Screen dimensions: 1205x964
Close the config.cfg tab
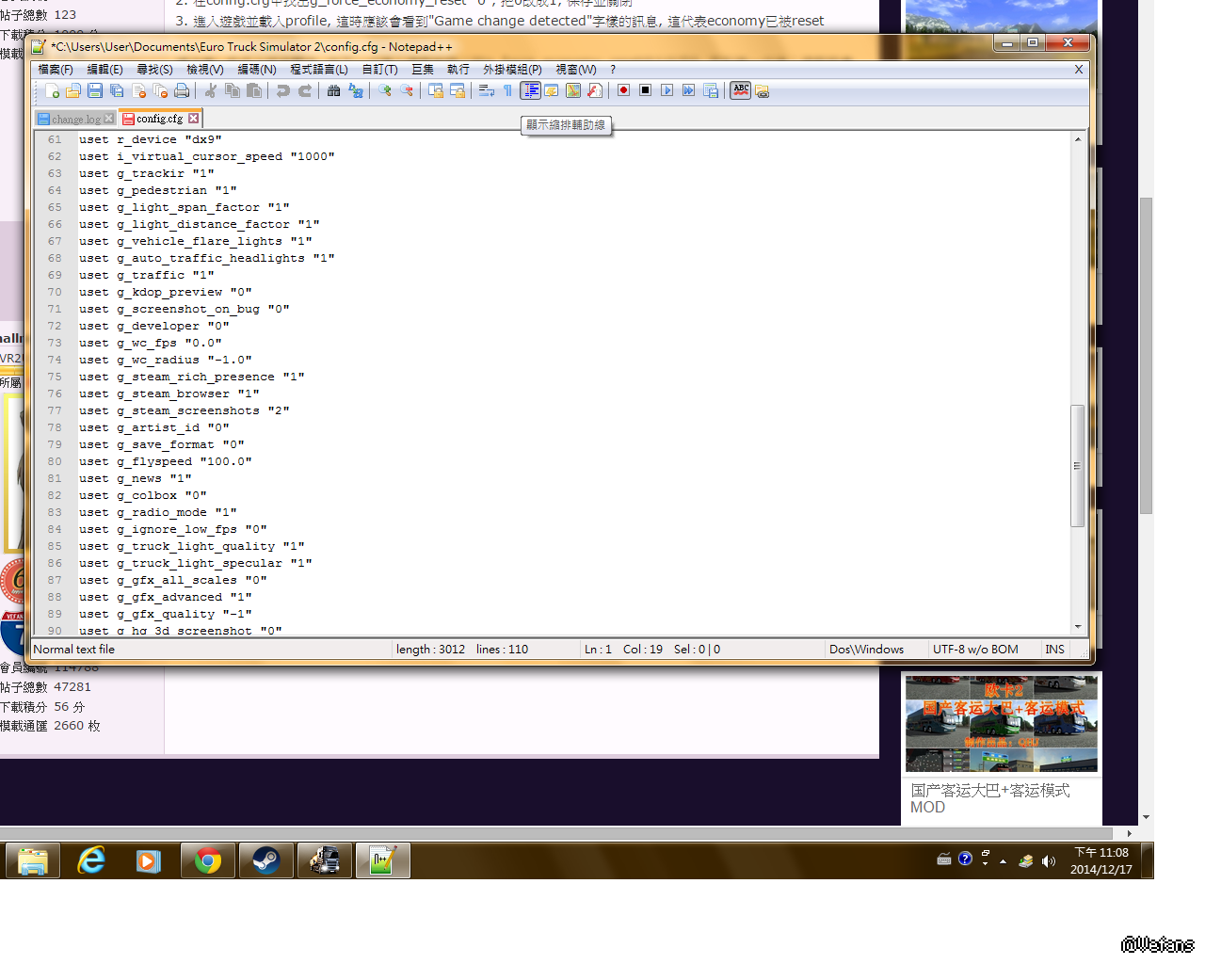tap(194, 119)
